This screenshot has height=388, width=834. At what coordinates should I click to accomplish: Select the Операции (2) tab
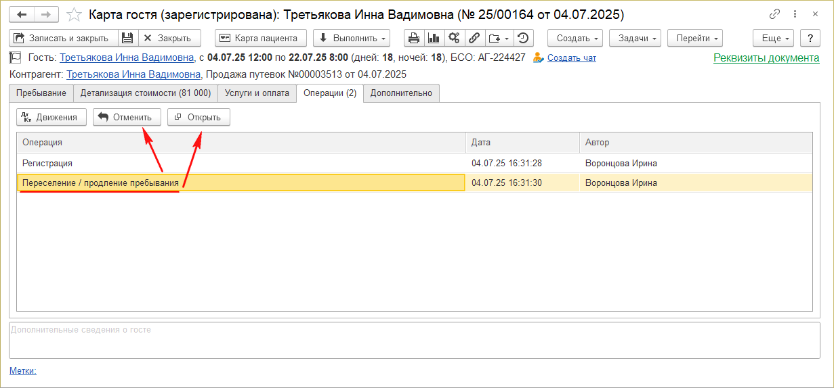(330, 93)
